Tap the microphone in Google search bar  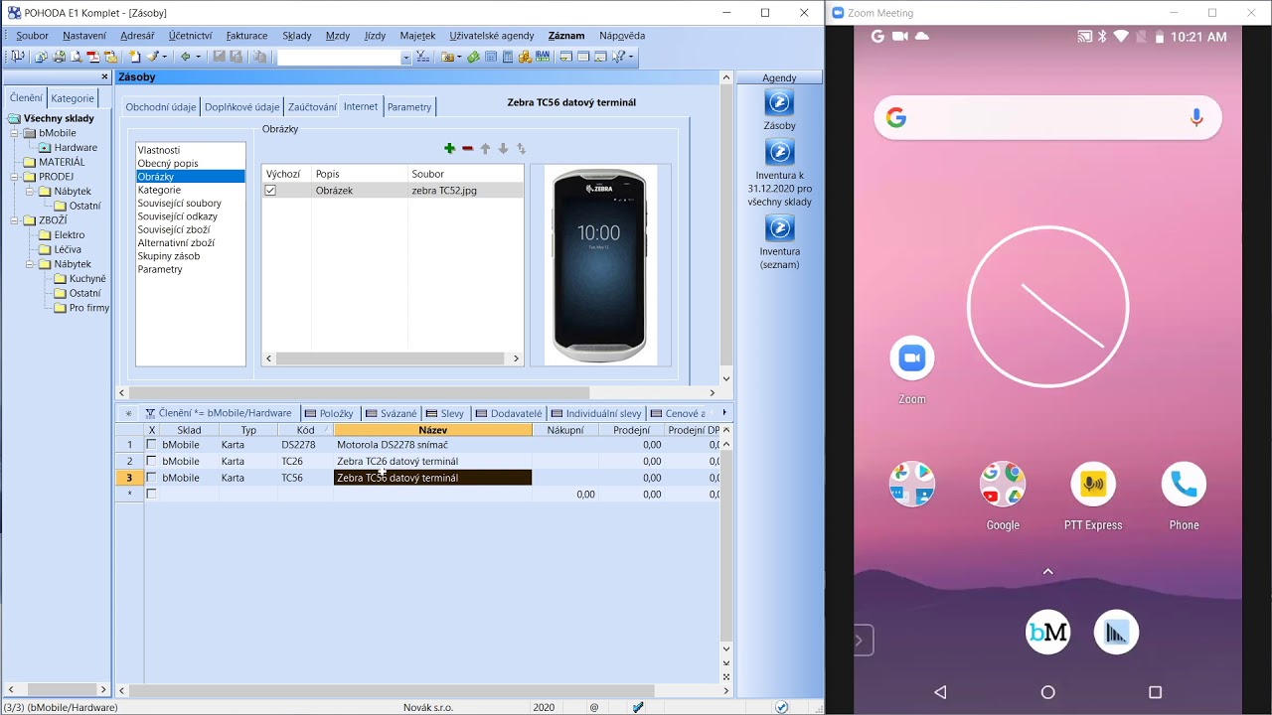pos(1196,118)
